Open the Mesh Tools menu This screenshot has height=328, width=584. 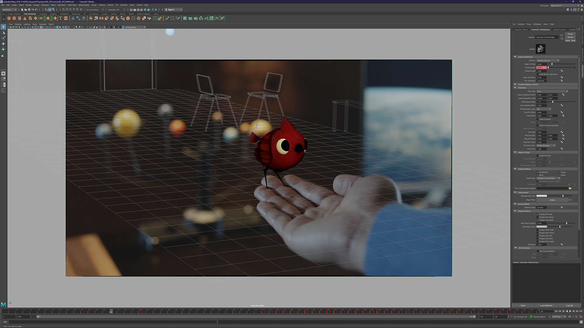point(72,5)
